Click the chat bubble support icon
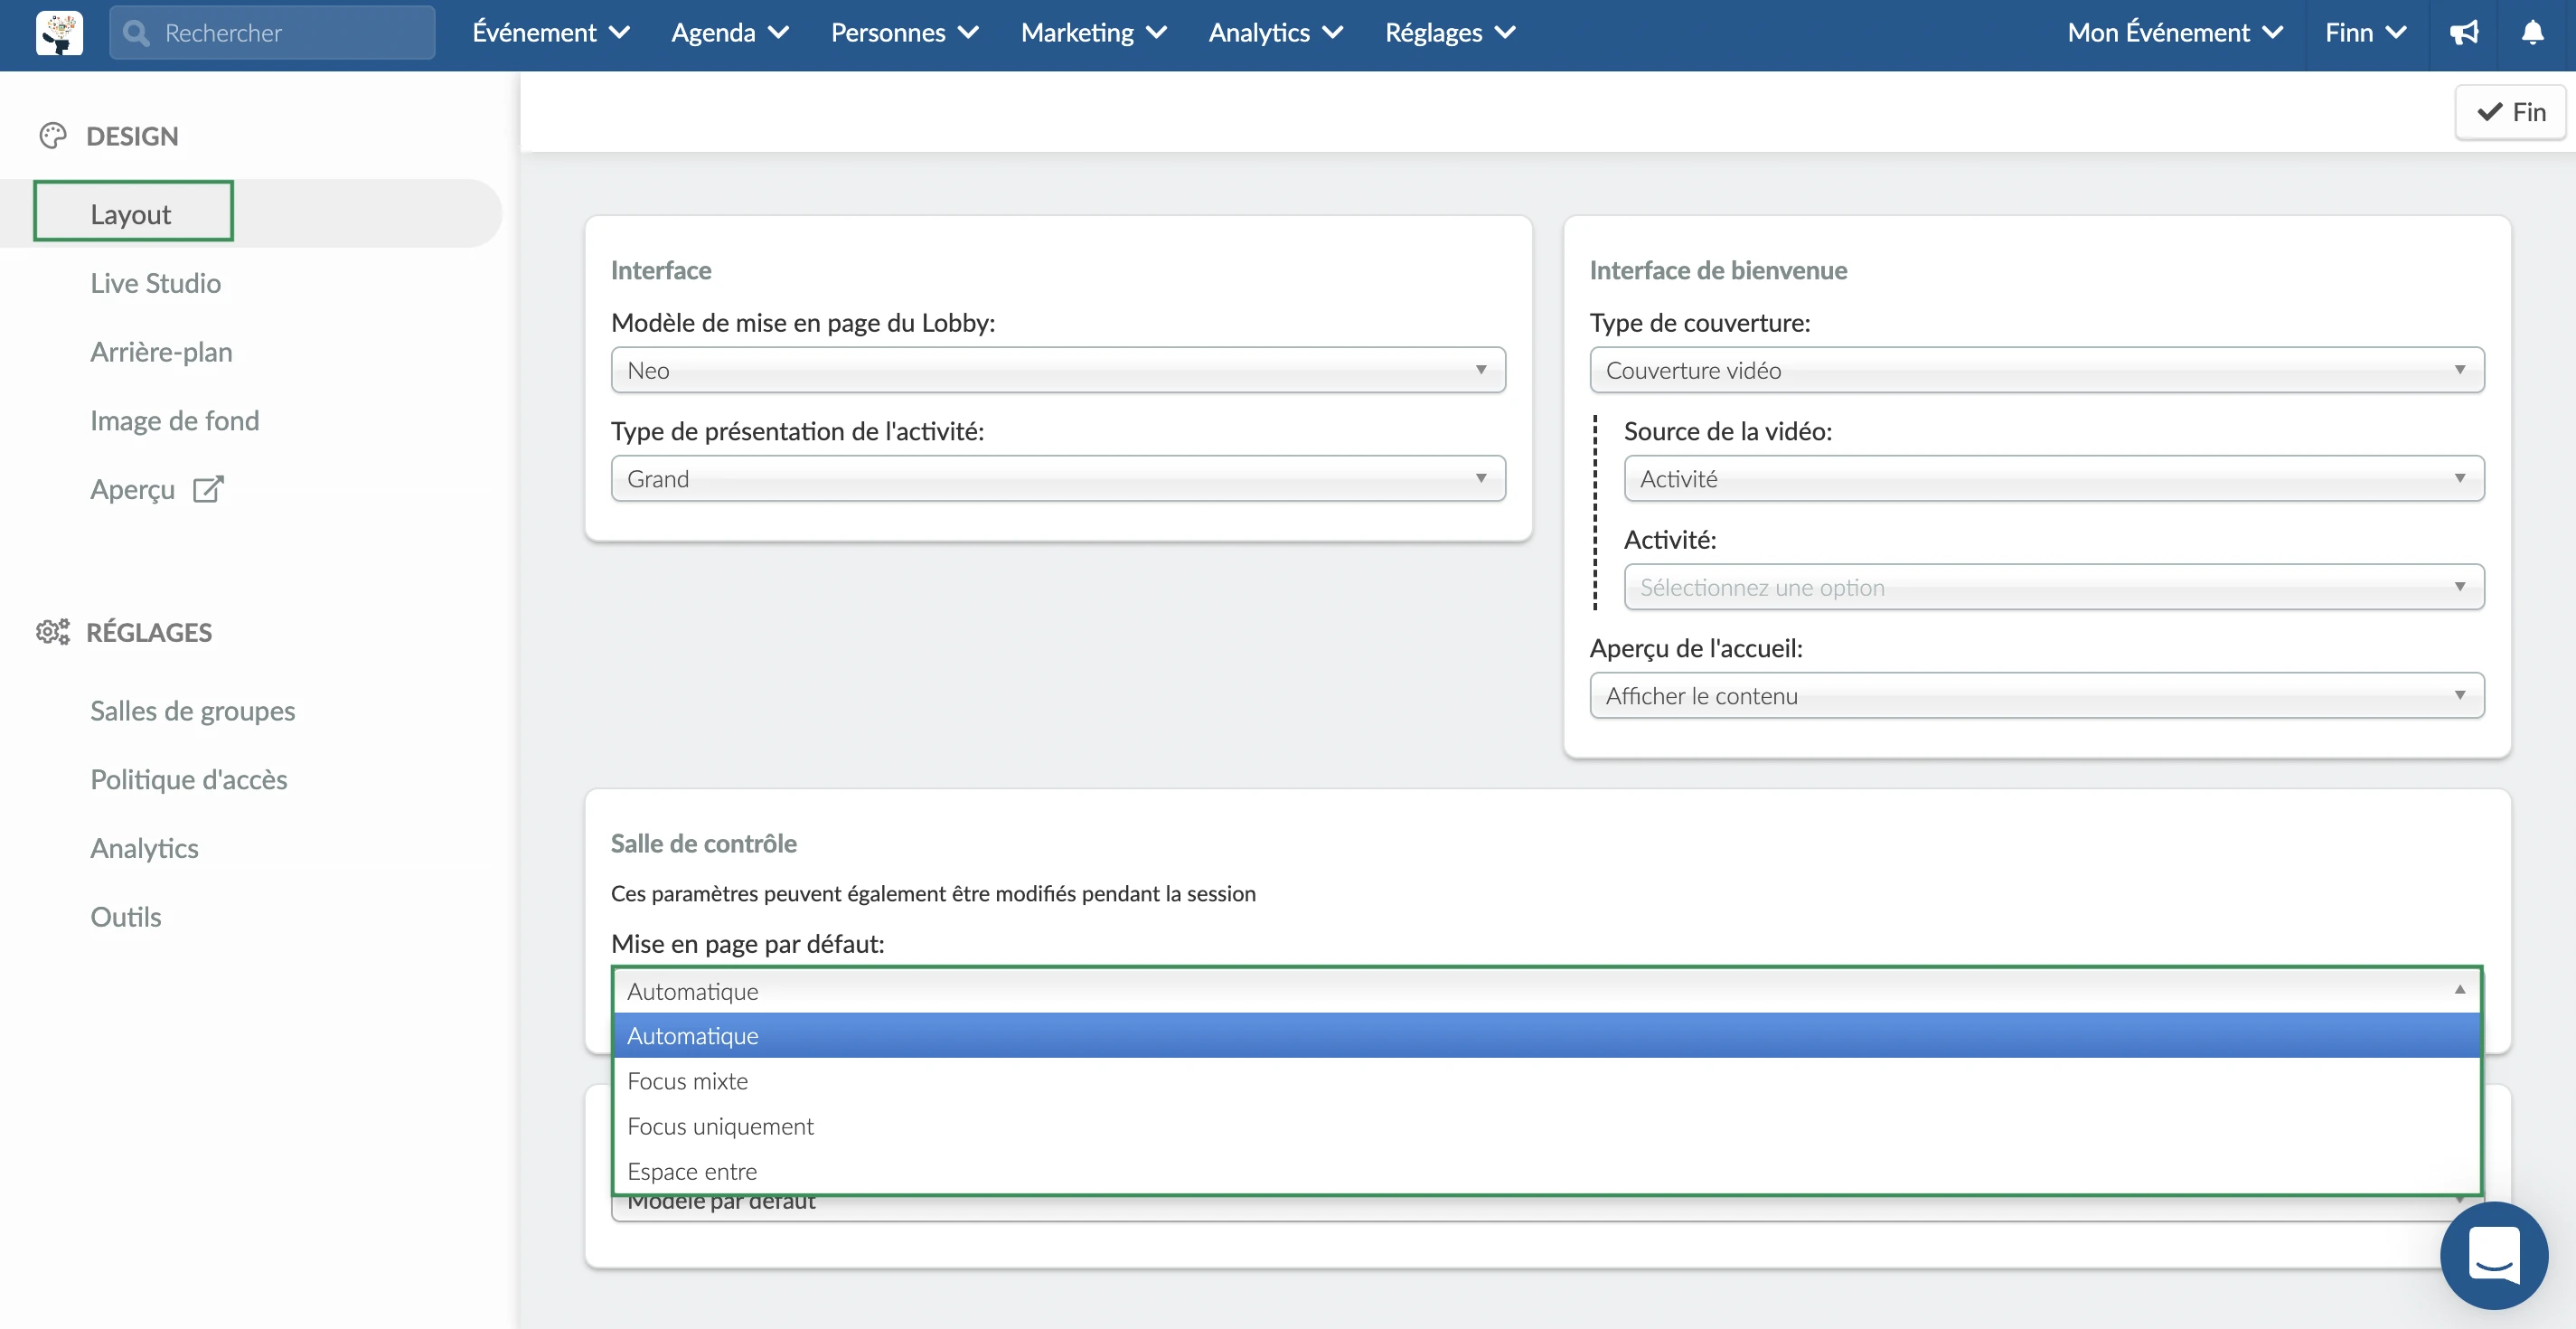Viewport: 2576px width, 1329px height. click(x=2495, y=1255)
